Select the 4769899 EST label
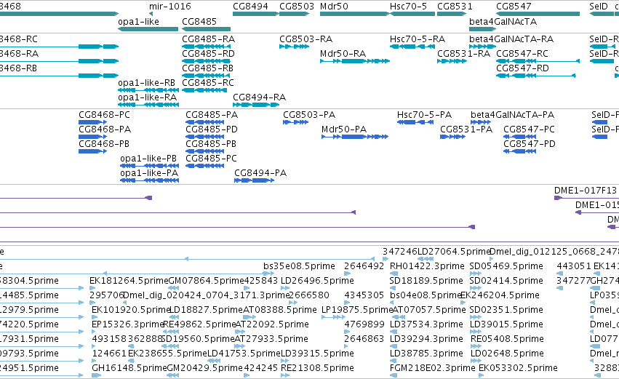 364,324
